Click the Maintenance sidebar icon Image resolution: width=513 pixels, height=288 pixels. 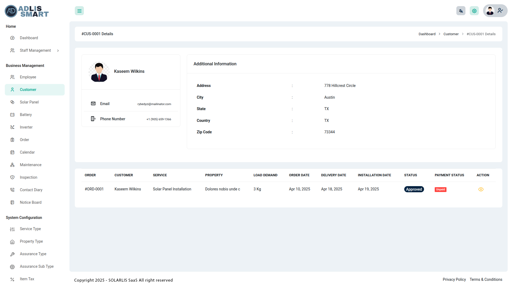[12, 165]
